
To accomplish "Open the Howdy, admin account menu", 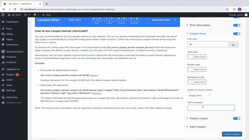I will [238, 15].
